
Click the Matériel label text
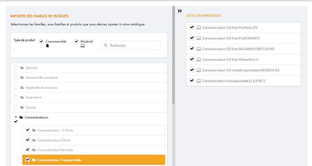point(86,41)
